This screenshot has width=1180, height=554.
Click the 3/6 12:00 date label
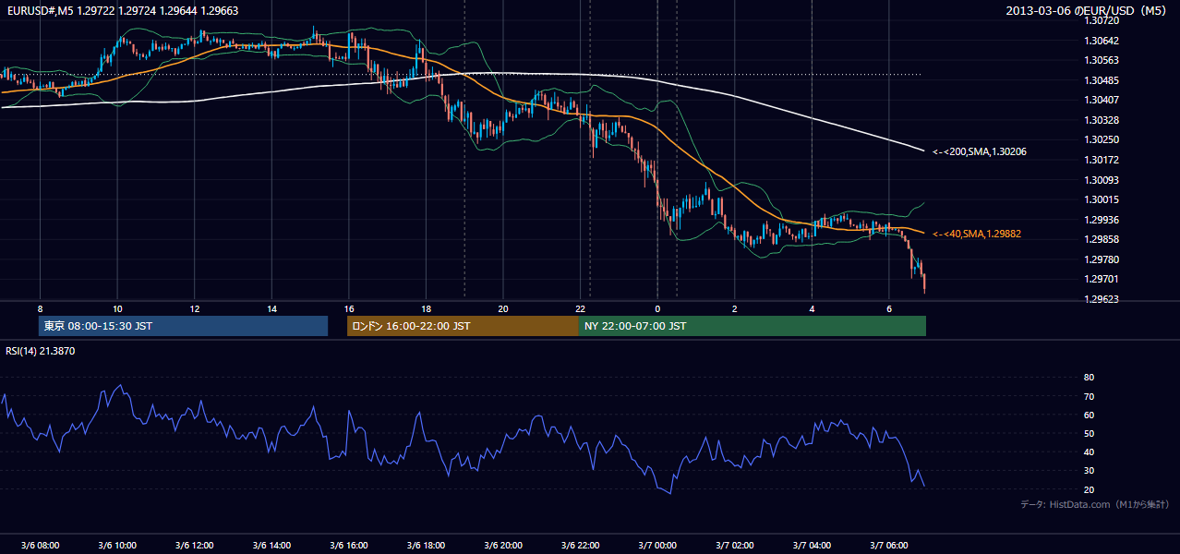195,545
